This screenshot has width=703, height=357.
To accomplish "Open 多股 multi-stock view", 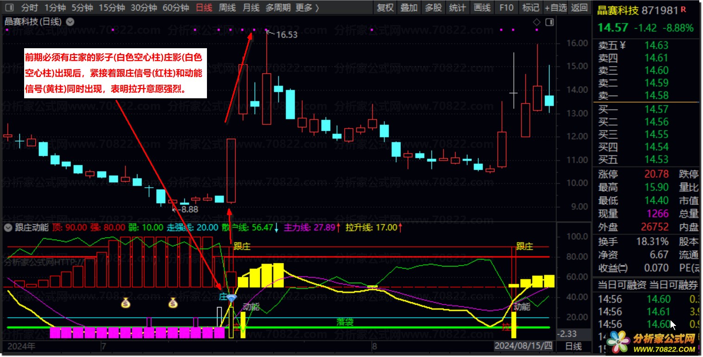I will click(x=433, y=7).
